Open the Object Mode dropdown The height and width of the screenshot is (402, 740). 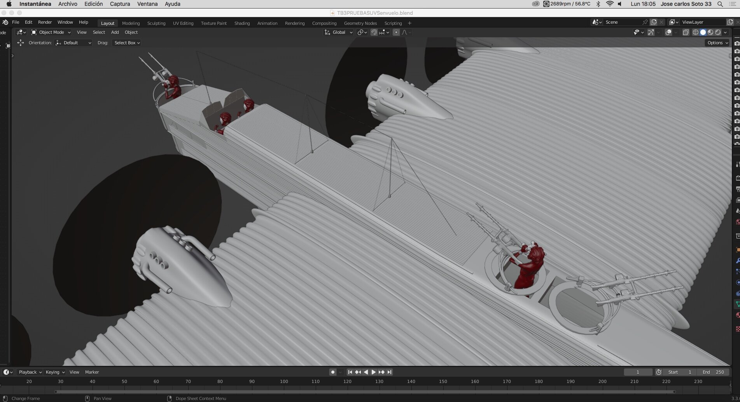pyautogui.click(x=51, y=32)
